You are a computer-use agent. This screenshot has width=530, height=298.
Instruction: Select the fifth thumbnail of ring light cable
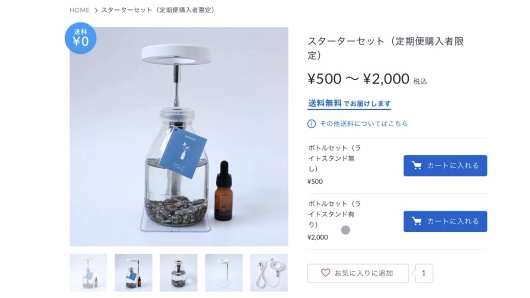[269, 273]
